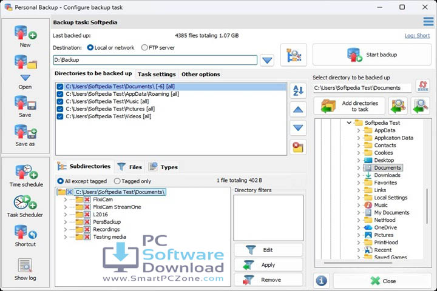This screenshot has height=291, width=437.
Task: Toggle the red X tag on Recordings
Action: pyautogui.click(x=87, y=229)
